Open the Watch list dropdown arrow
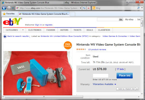The image size is (145, 100). pyautogui.click(x=137, y=89)
